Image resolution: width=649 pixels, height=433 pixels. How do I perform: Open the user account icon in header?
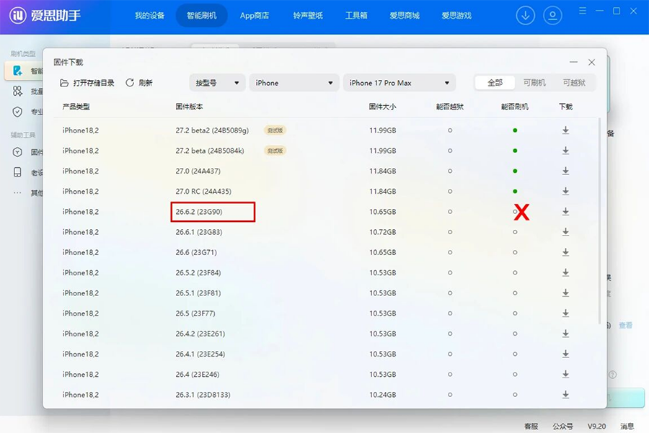pos(552,16)
